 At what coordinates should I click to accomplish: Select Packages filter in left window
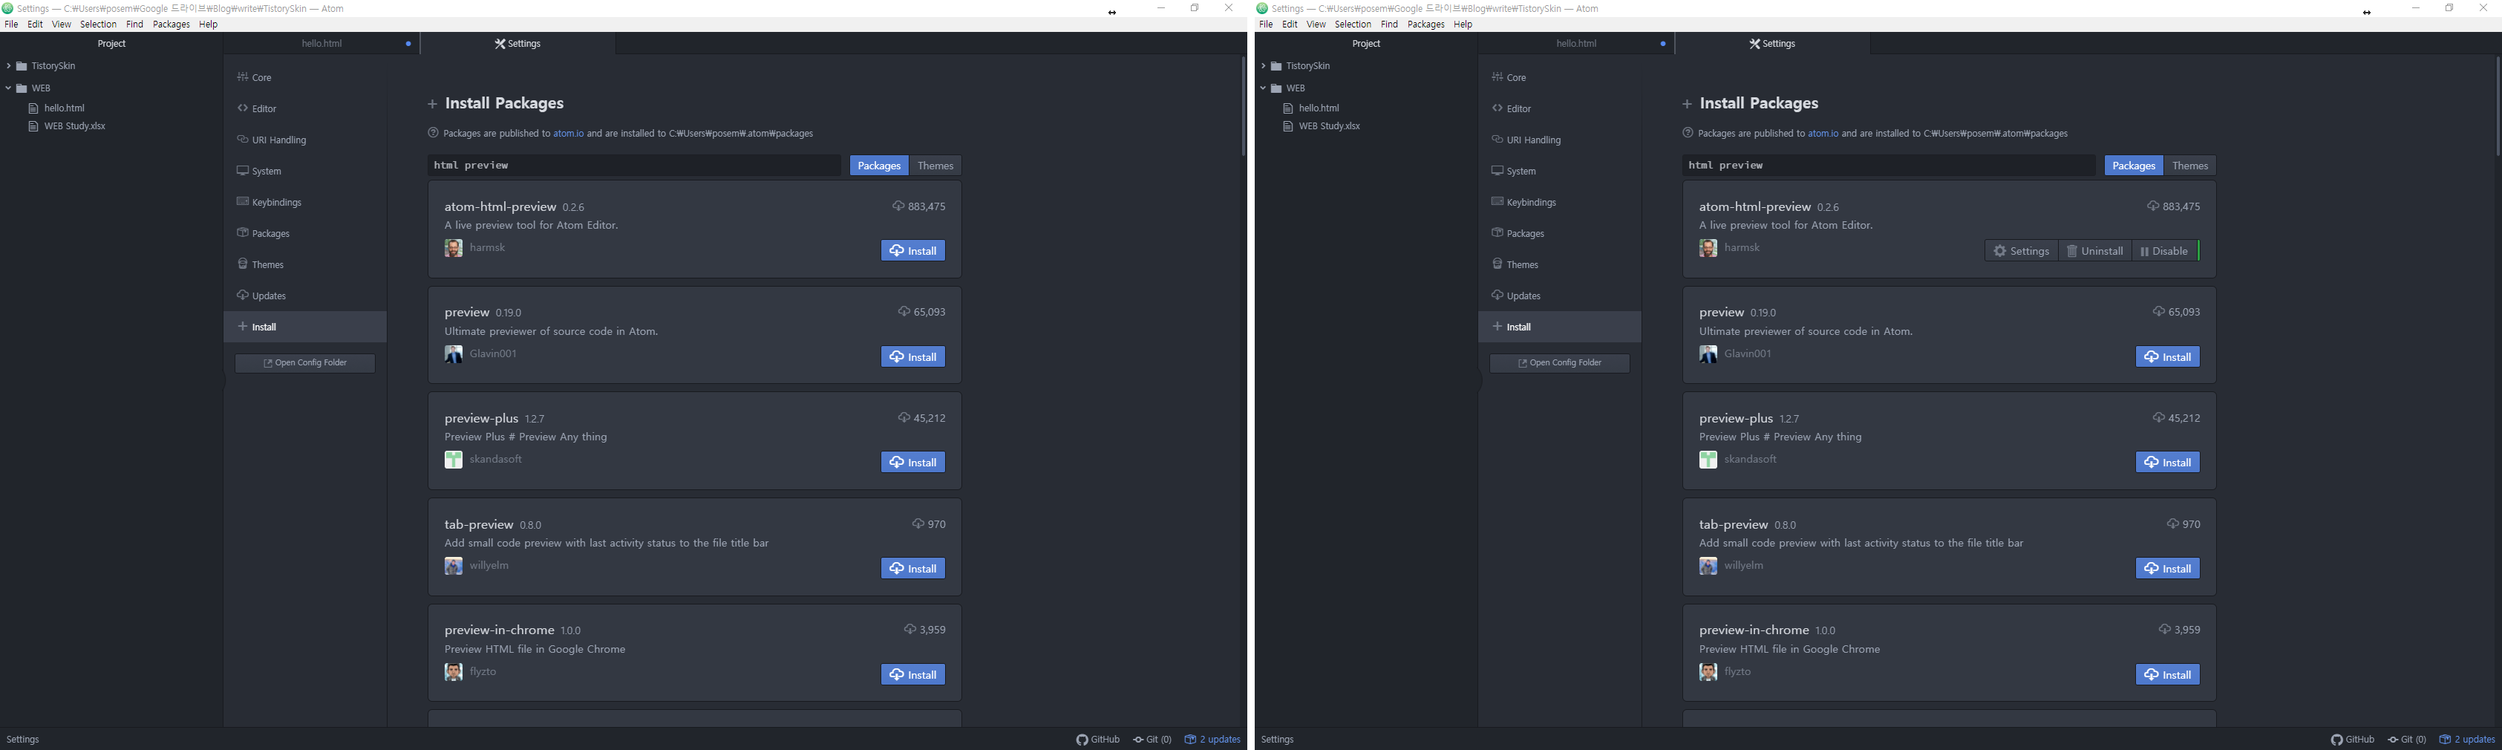coord(879,166)
